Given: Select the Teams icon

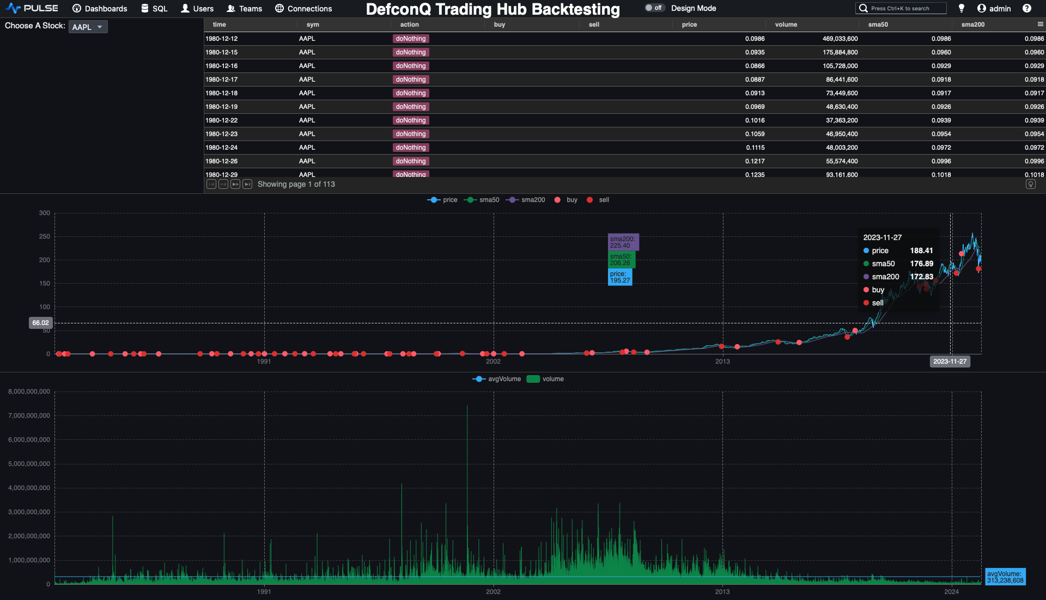Looking at the screenshot, I should (232, 8).
